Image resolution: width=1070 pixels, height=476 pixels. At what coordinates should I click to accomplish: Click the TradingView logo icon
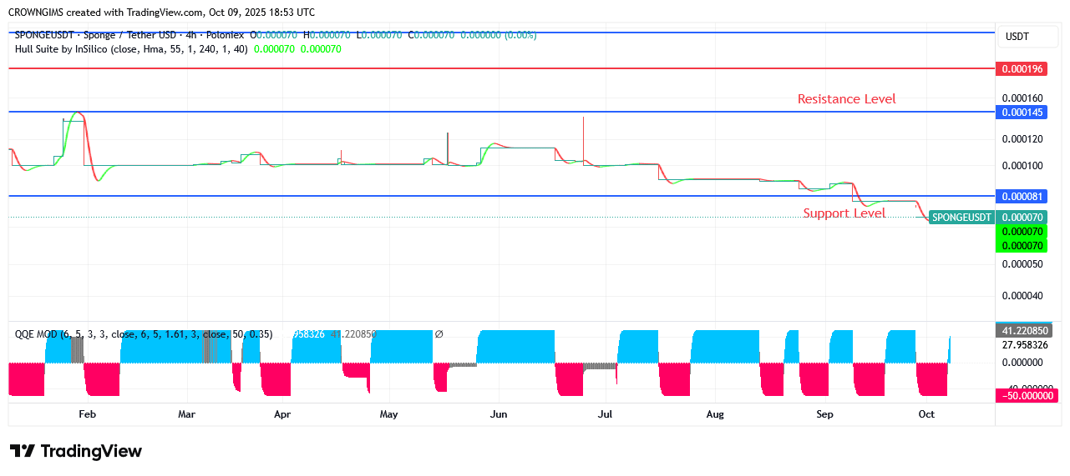pyautogui.click(x=23, y=451)
